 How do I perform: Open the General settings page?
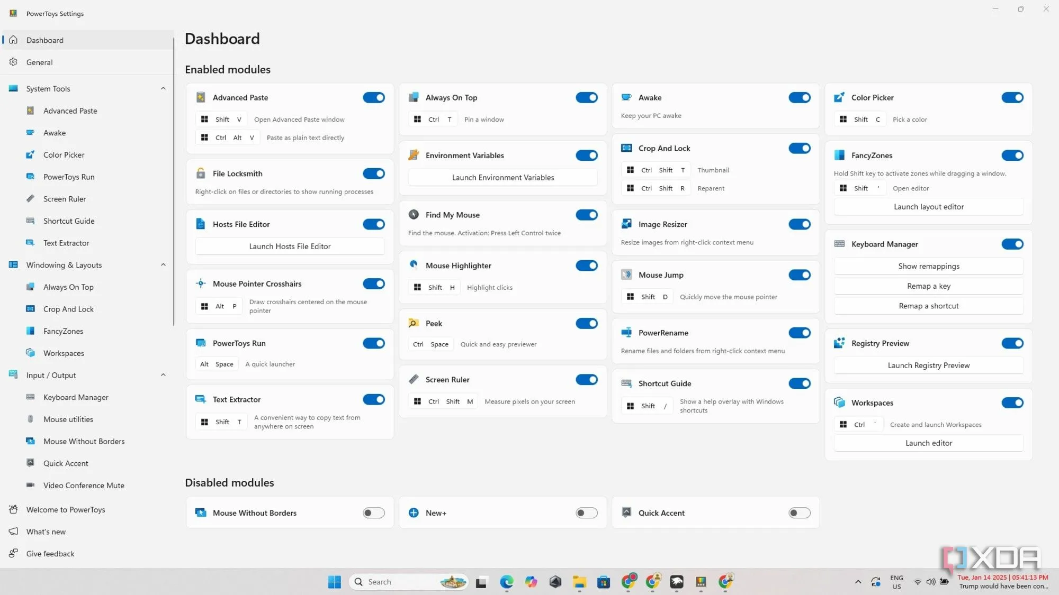pyautogui.click(x=39, y=62)
